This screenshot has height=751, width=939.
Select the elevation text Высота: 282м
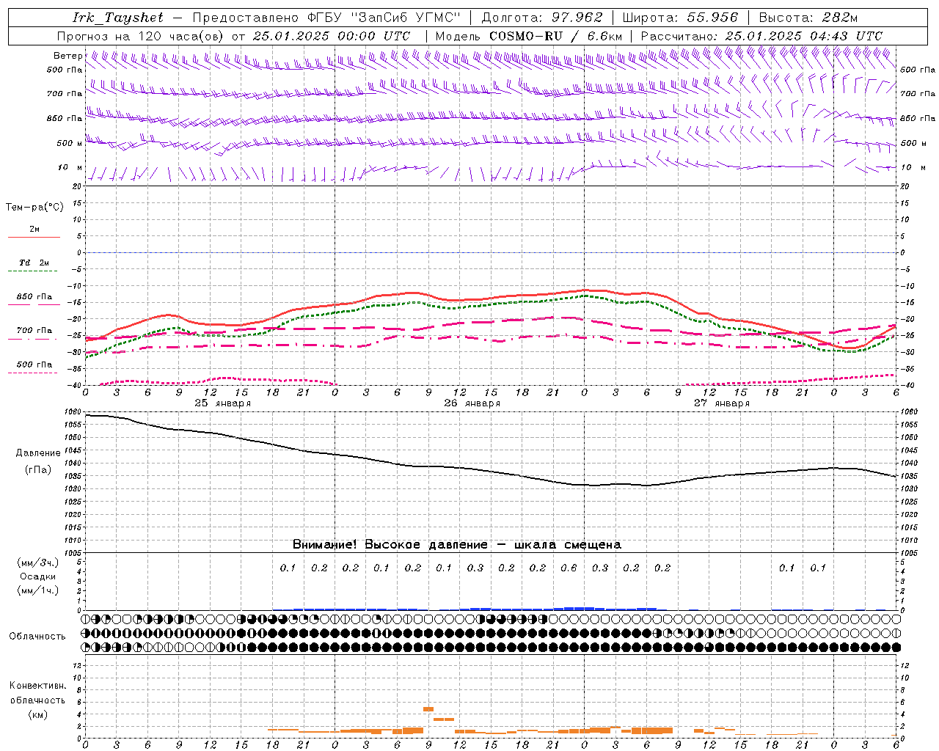pyautogui.click(x=808, y=18)
